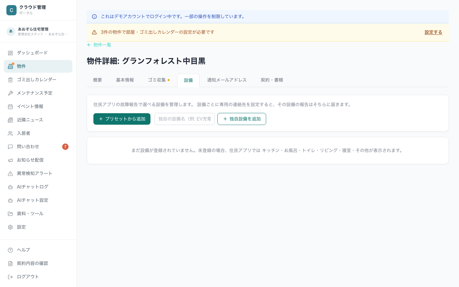Select the 設備 tab
Viewport: 459px width, 287px height.
pos(188,80)
